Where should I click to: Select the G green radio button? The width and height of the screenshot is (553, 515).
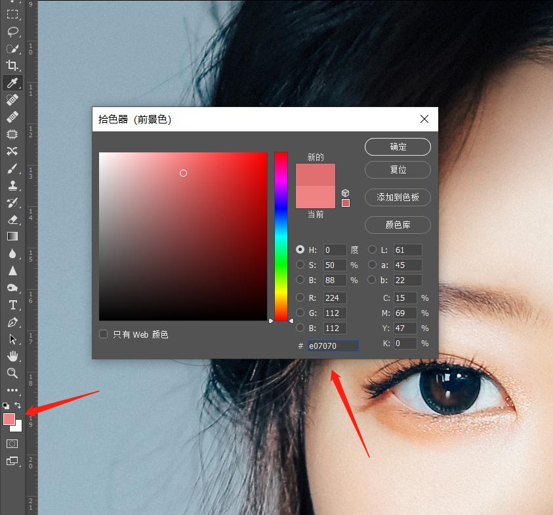(300, 313)
